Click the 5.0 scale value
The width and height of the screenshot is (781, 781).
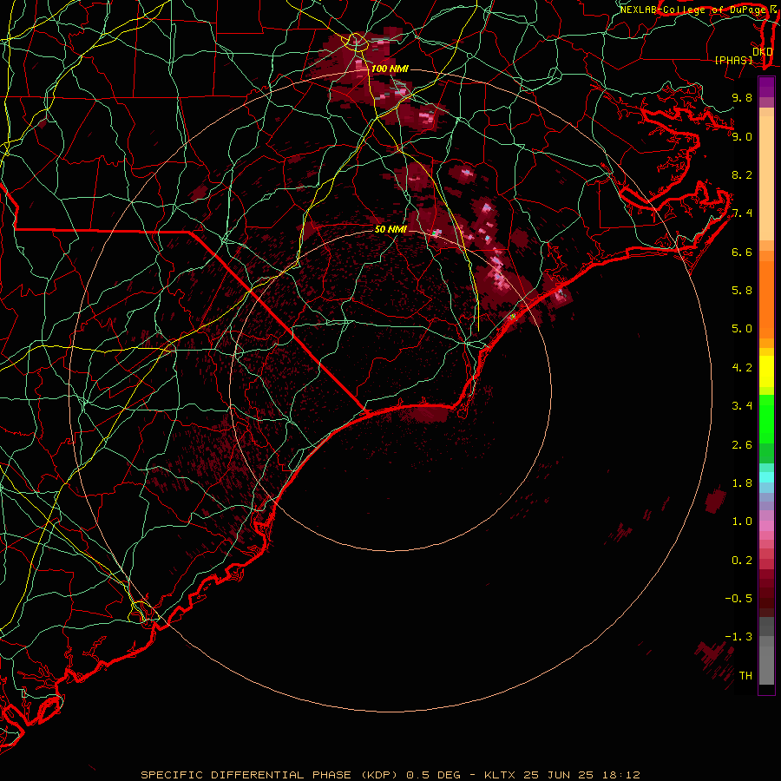pyautogui.click(x=742, y=329)
